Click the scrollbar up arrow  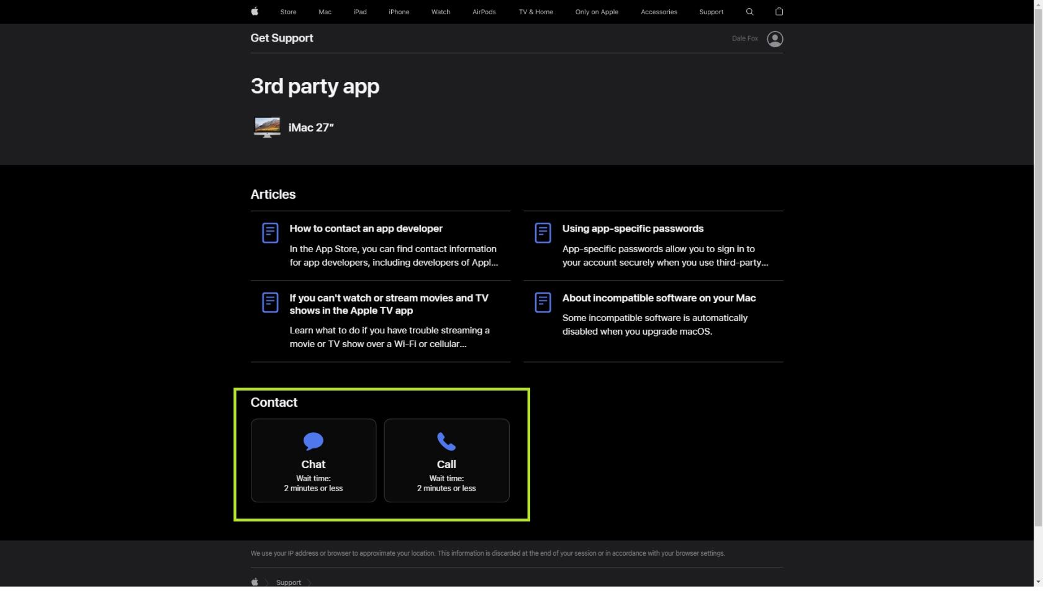[1038, 4]
